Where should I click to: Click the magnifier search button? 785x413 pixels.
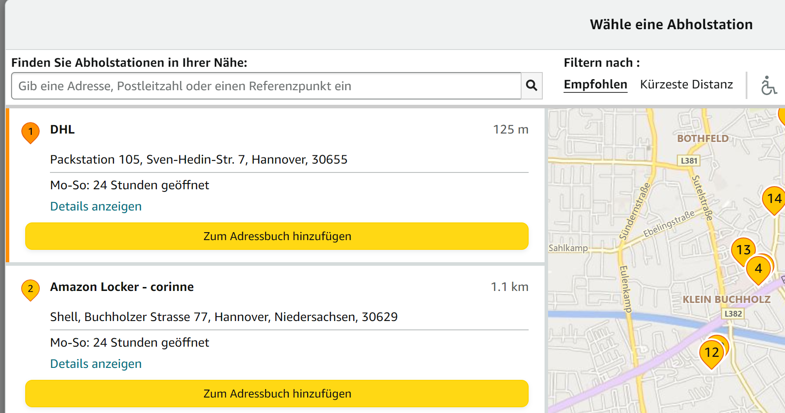tap(532, 86)
